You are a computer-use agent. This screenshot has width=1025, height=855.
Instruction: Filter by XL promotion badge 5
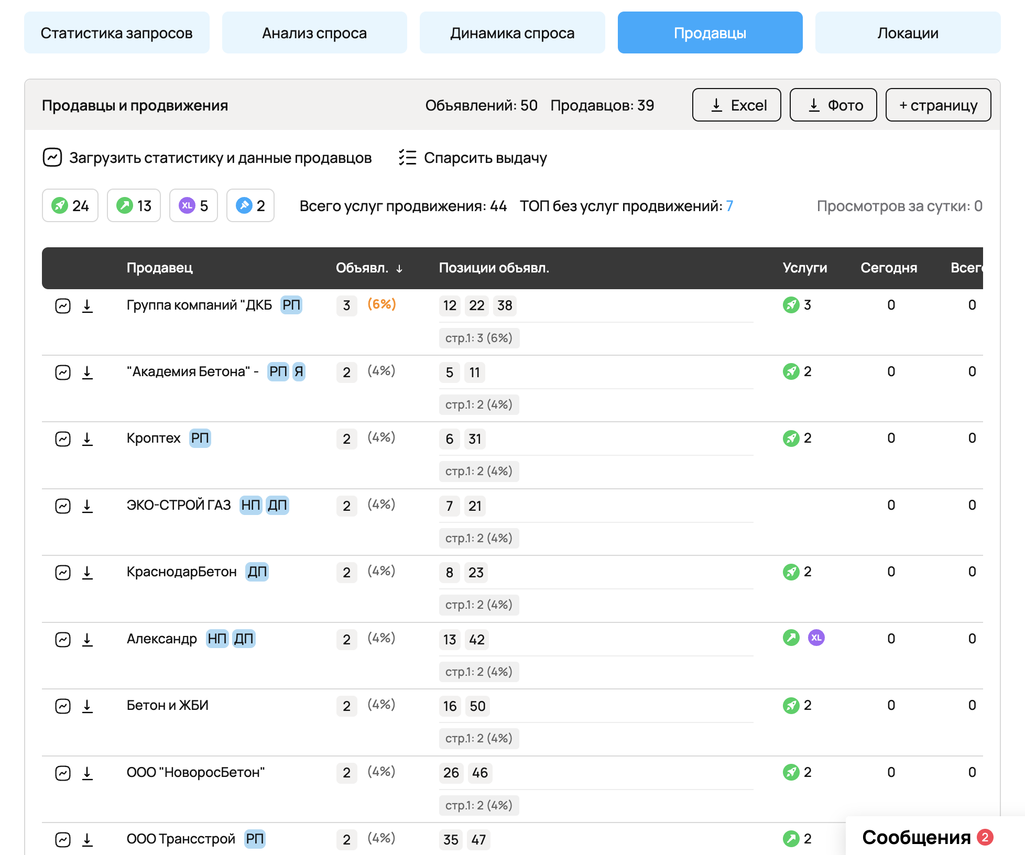[x=193, y=205]
